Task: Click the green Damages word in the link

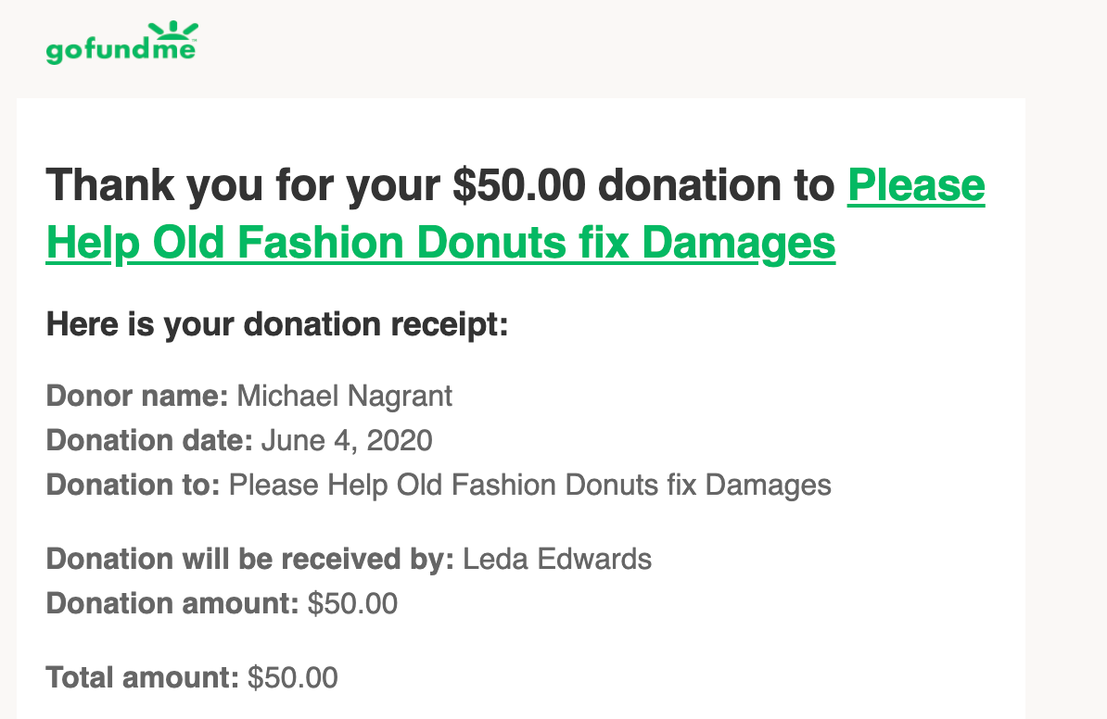Action: pyautogui.click(x=739, y=244)
